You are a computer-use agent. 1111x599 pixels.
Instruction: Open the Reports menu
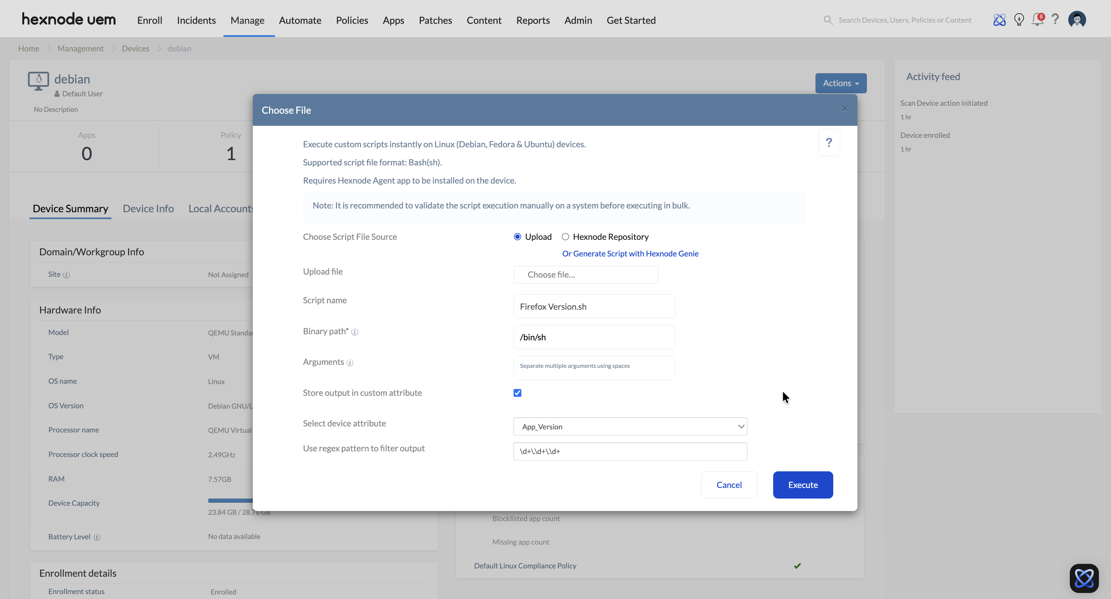[533, 20]
